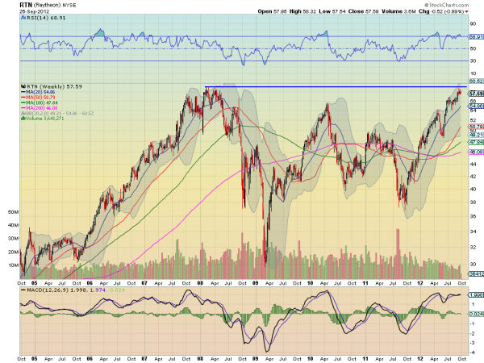Click the 50M label on volume axis
Image resolution: width=484 pixels, height=363 pixels.
pyautogui.click(x=13, y=212)
